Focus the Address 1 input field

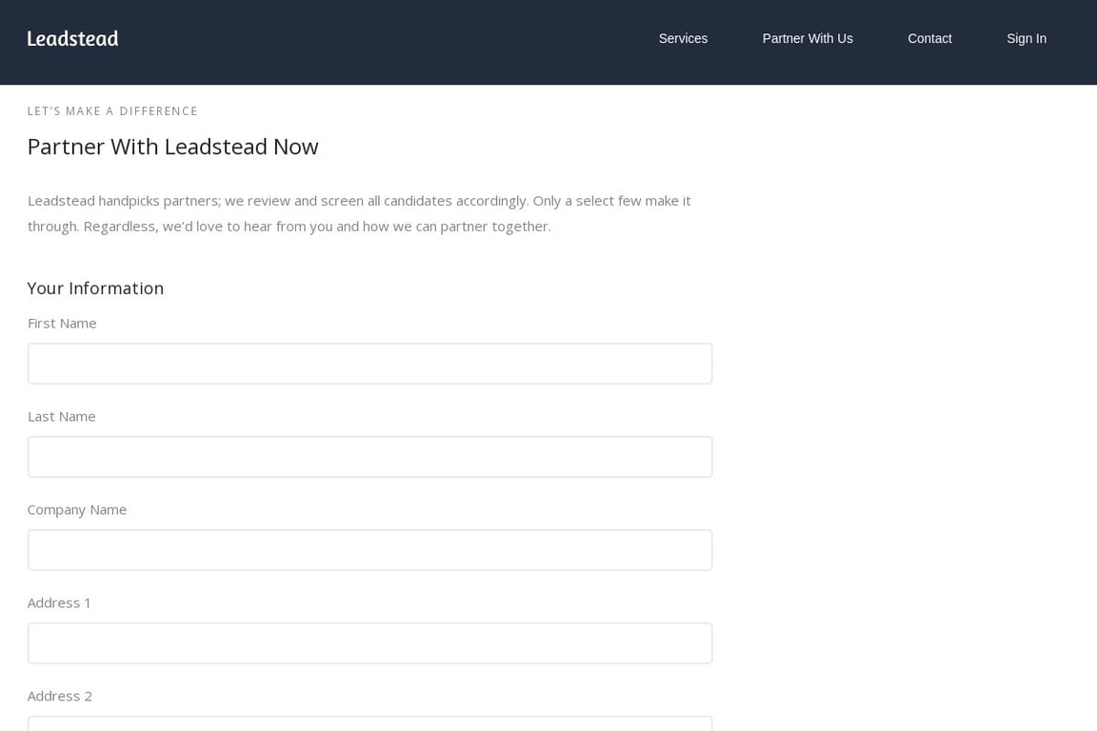point(370,642)
